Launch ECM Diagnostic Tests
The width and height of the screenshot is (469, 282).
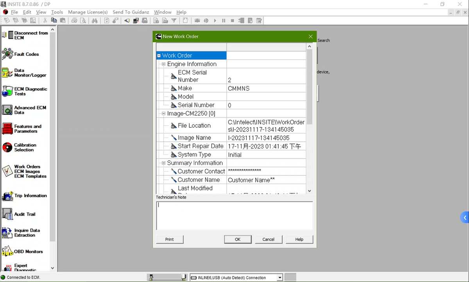coord(30,91)
